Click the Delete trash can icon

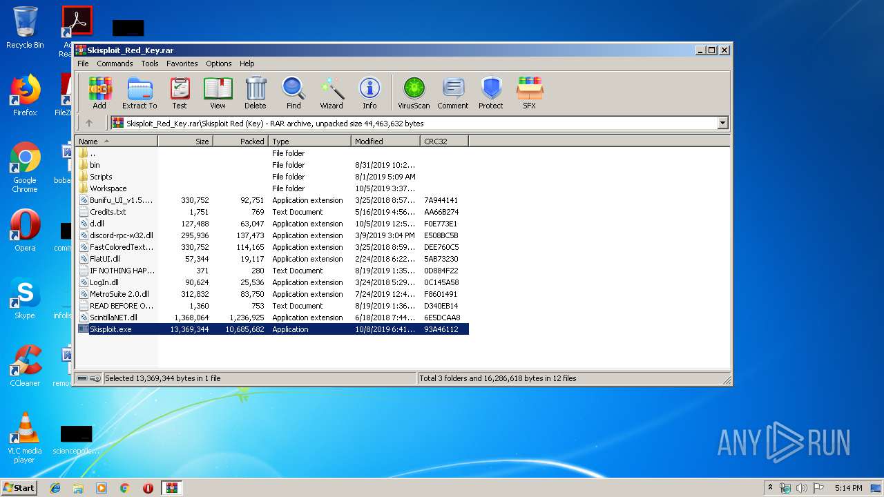pyautogui.click(x=256, y=92)
